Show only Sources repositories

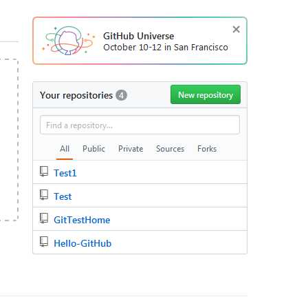click(x=170, y=149)
